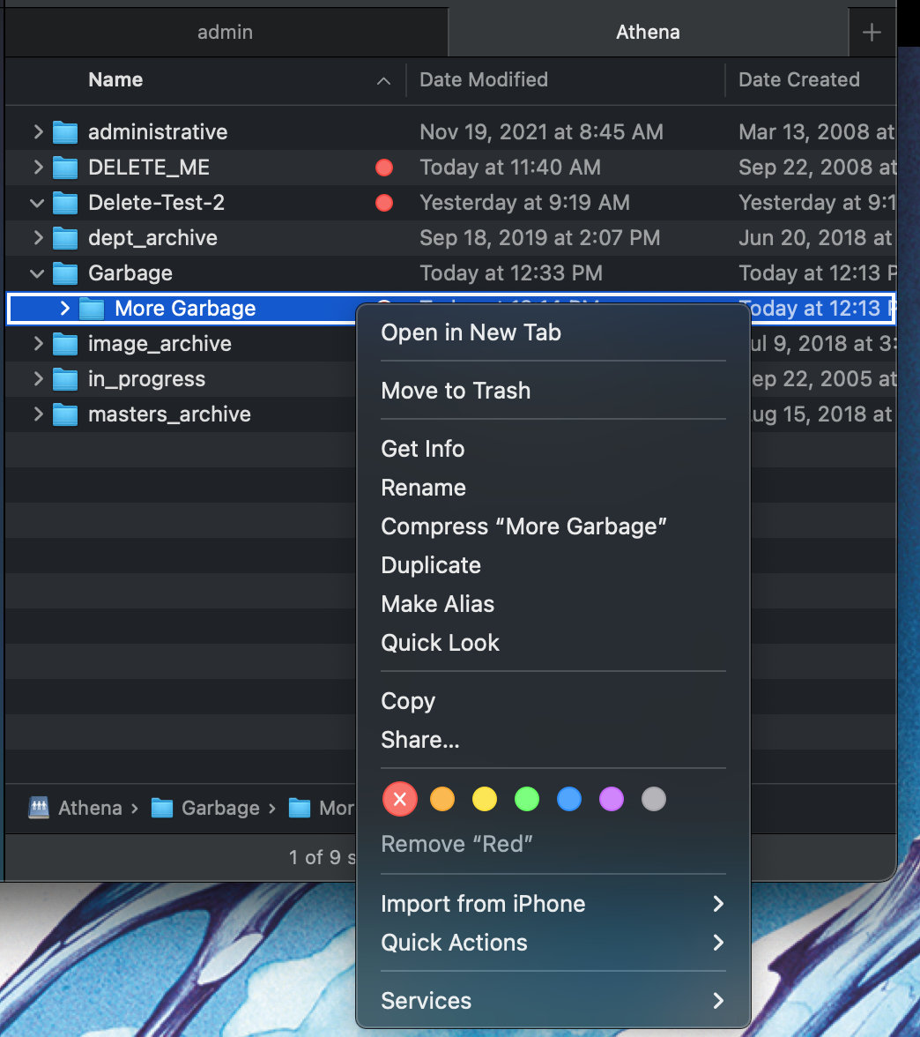Apply the green tag color
This screenshot has height=1037, width=920.
click(x=527, y=799)
